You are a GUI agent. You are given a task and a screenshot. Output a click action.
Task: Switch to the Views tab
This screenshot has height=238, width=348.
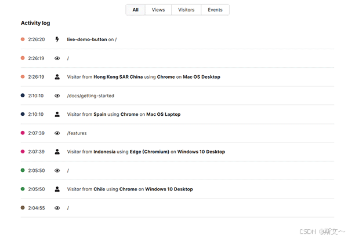158,10
